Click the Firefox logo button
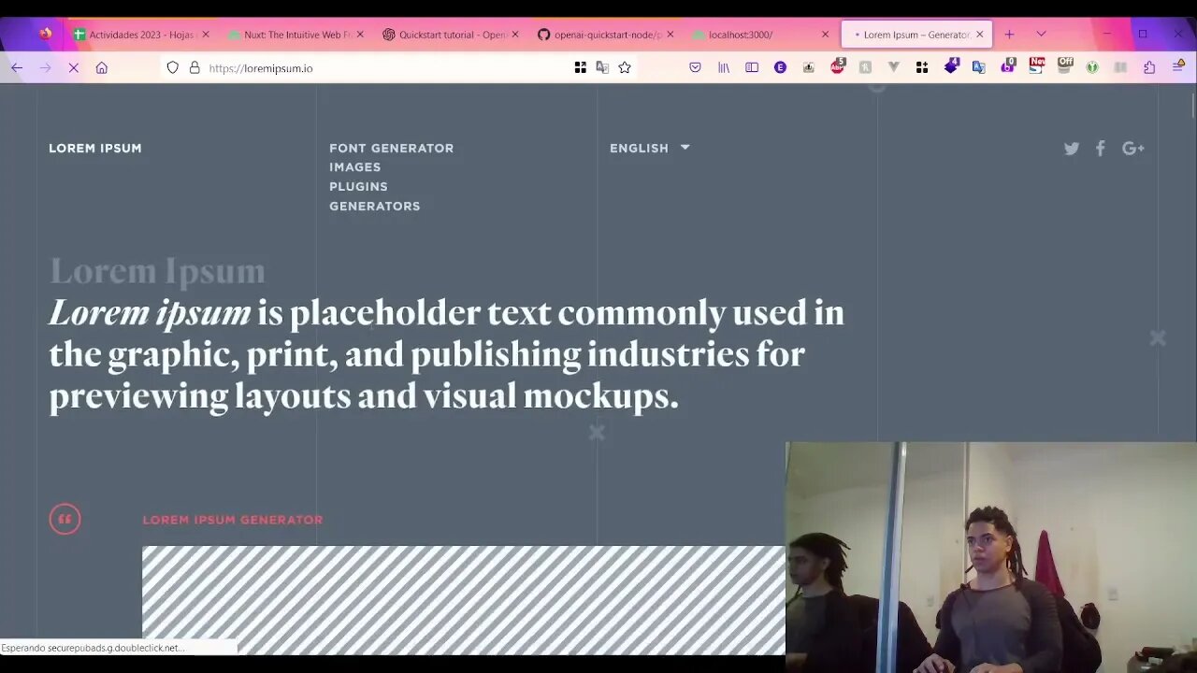Screen dimensions: 1197x673 [x=45, y=34]
